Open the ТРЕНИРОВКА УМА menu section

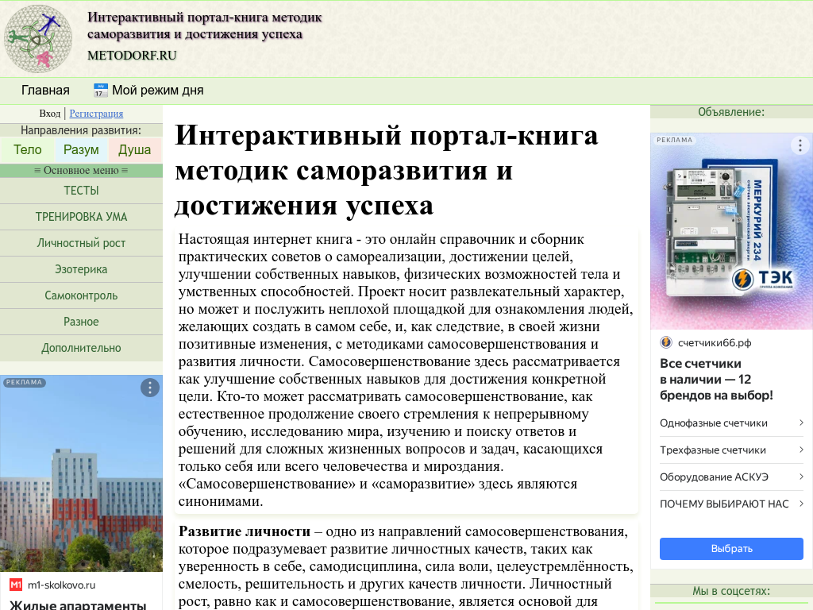(82, 217)
